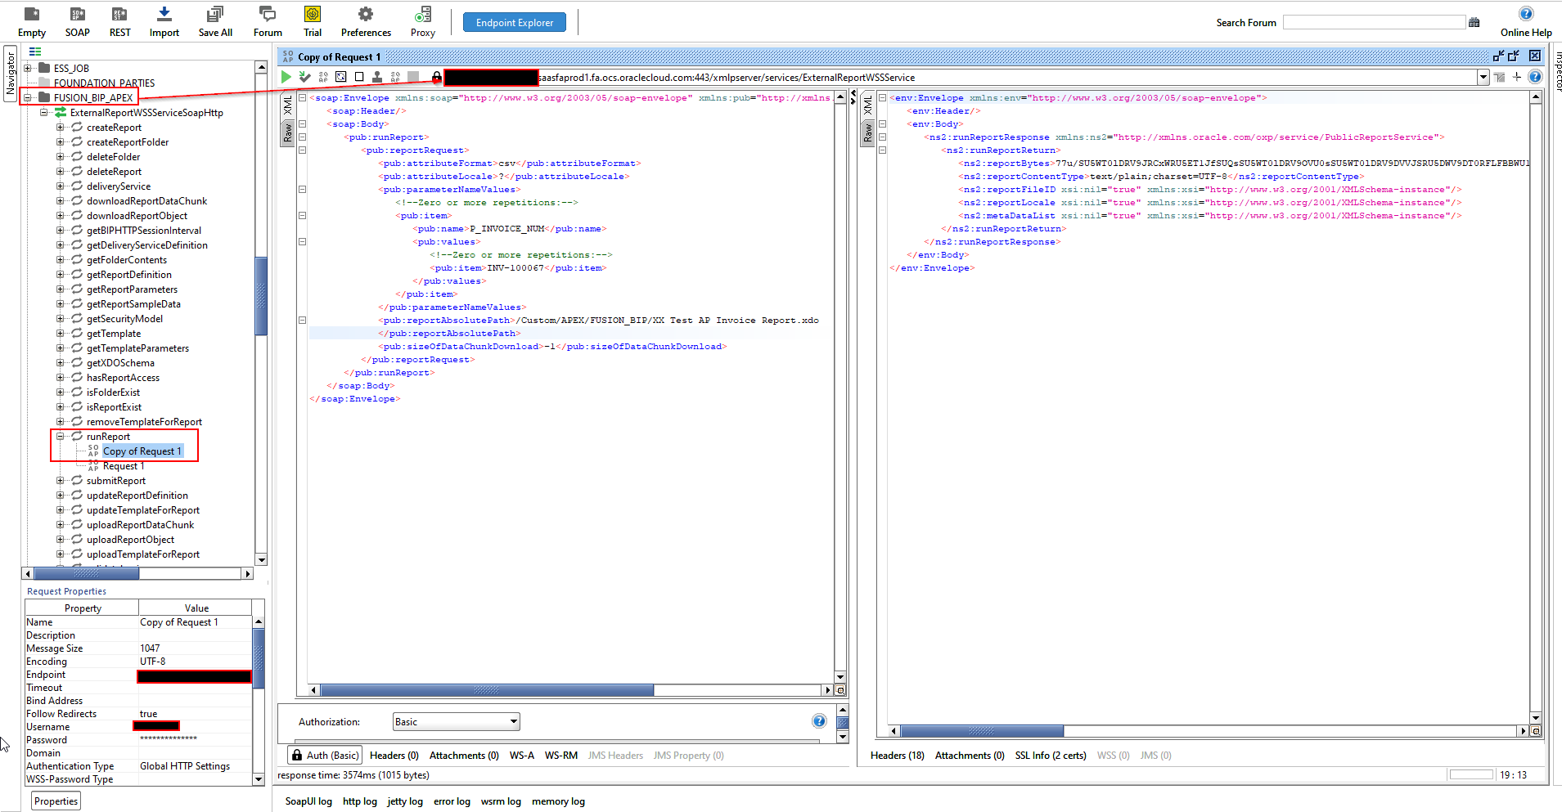1562x812 pixels.
Task: Click the endpoint lock icon
Action: pos(437,77)
